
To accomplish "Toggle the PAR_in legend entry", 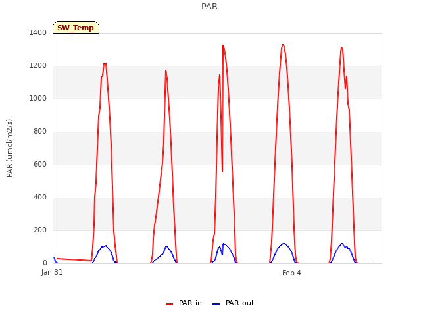I will point(184,303).
